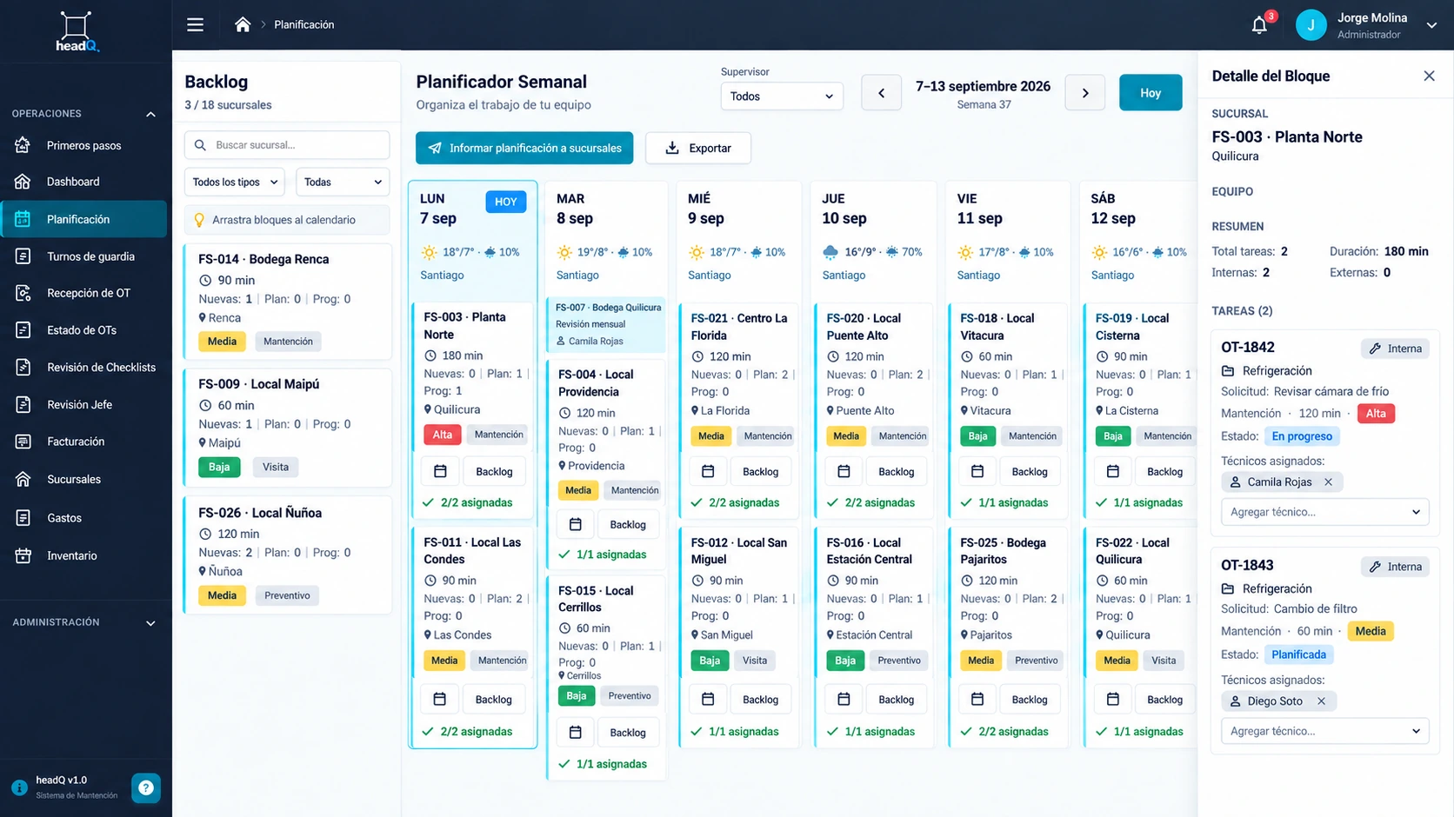The image size is (1454, 817).
Task: Select FS-014 Bodega Renca backlog card
Action: point(288,301)
